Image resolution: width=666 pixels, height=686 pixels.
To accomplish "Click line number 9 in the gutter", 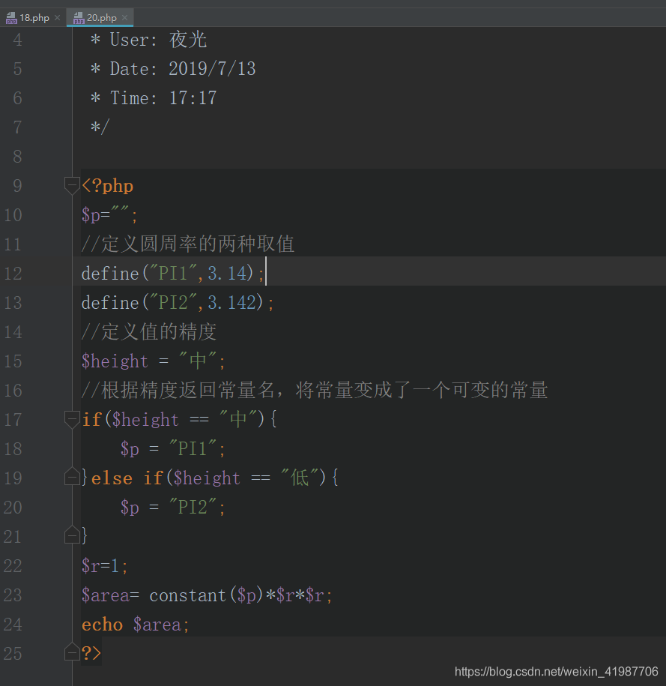I will [17, 185].
